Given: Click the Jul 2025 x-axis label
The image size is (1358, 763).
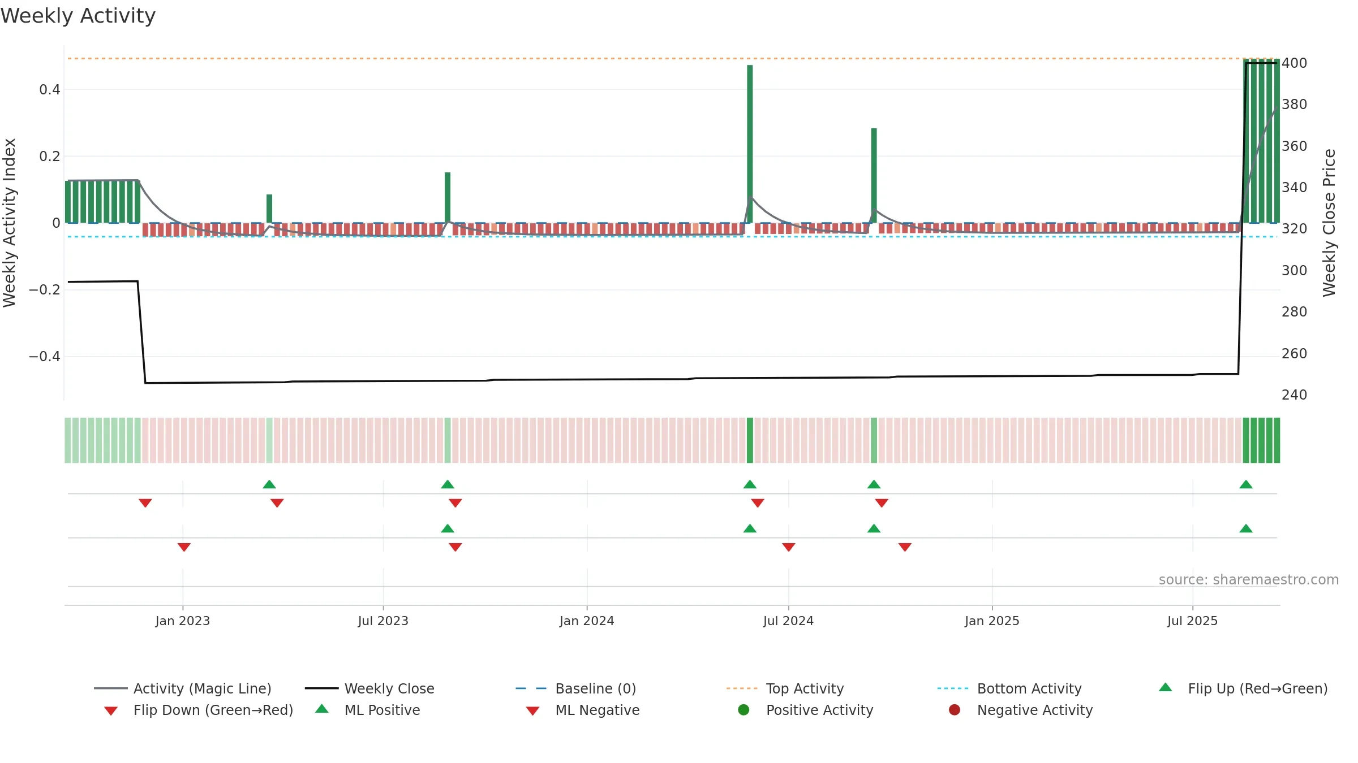Looking at the screenshot, I should click(1192, 621).
